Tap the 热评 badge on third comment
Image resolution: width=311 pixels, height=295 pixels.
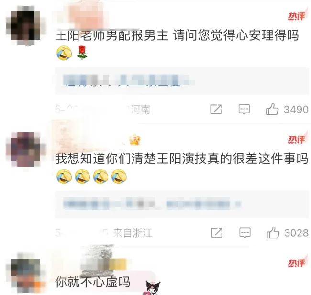tap(297, 262)
